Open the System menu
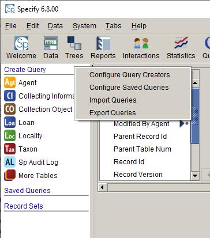 click(x=84, y=26)
